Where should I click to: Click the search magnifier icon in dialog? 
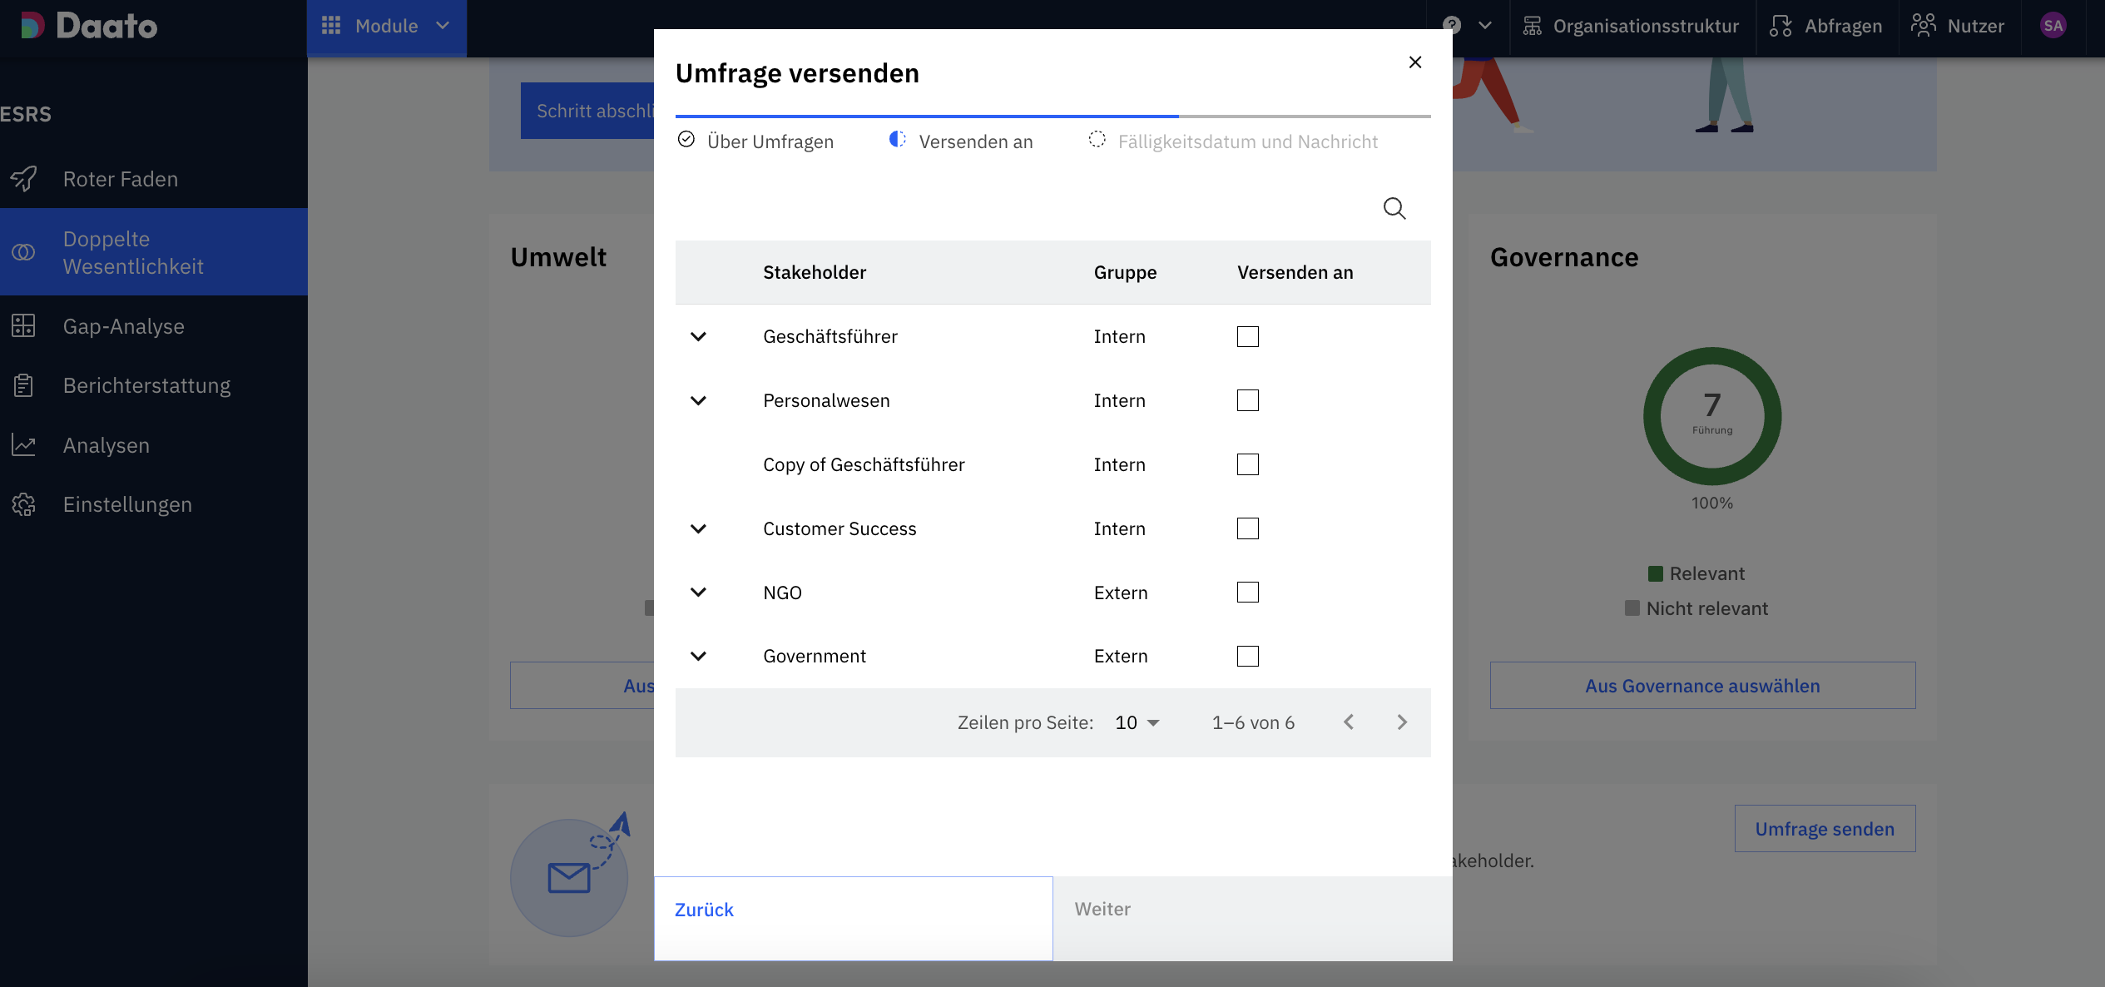1394,208
